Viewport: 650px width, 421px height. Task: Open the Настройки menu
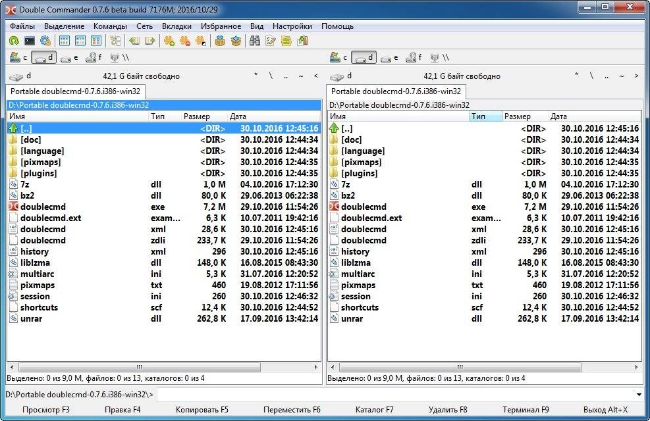pos(292,26)
